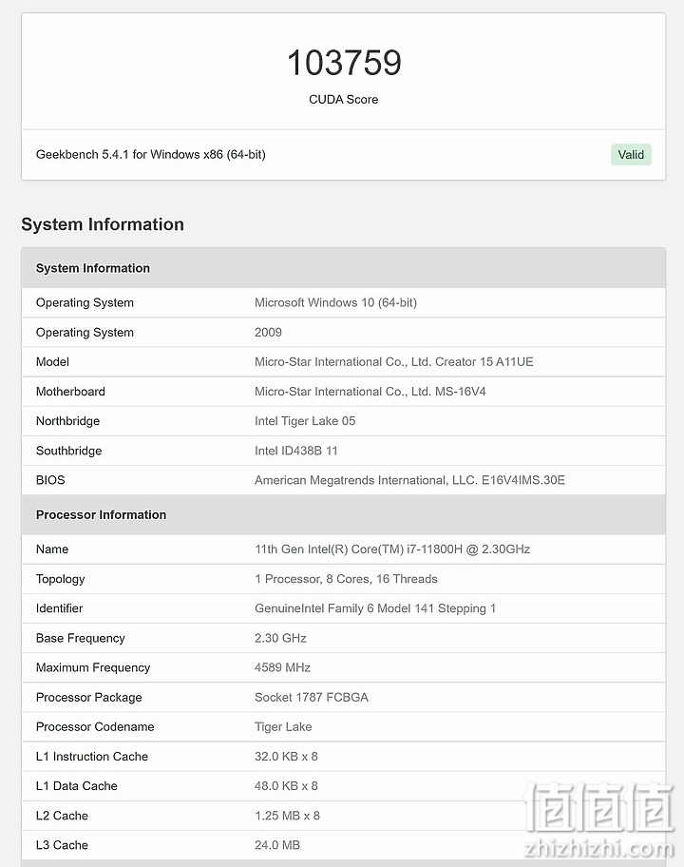Click the BIOS row label
The width and height of the screenshot is (684, 867).
click(x=50, y=480)
